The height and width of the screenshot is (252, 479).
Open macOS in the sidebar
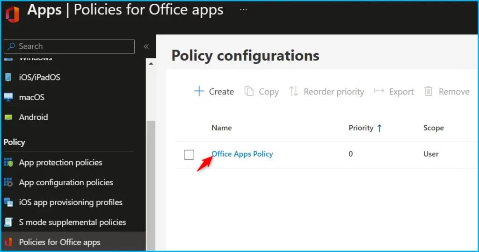[32, 97]
